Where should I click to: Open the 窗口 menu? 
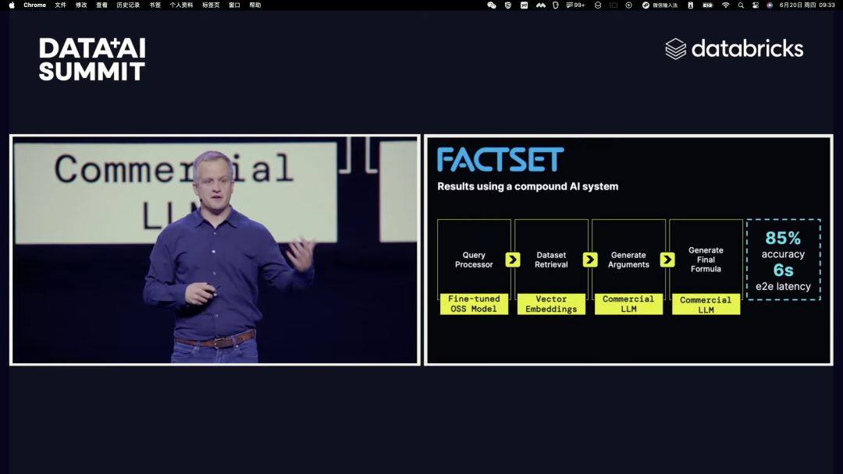tap(234, 5)
